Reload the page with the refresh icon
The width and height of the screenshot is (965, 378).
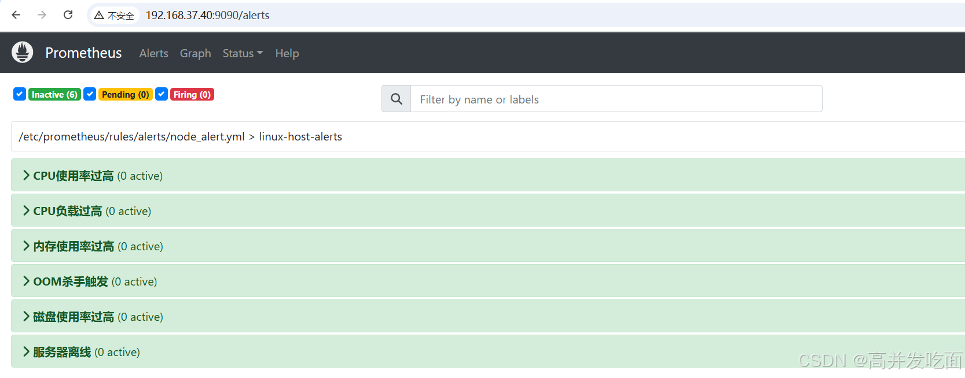point(68,15)
